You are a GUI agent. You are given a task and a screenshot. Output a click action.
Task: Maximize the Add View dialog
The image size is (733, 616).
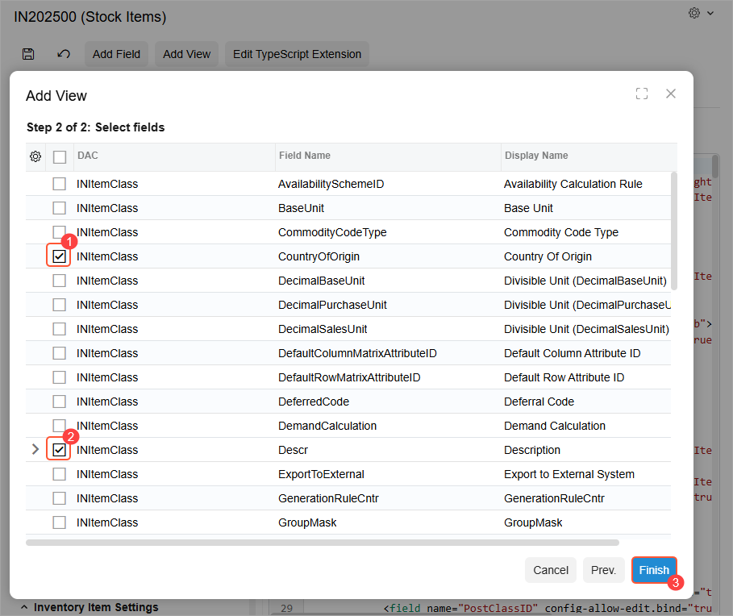tap(642, 94)
